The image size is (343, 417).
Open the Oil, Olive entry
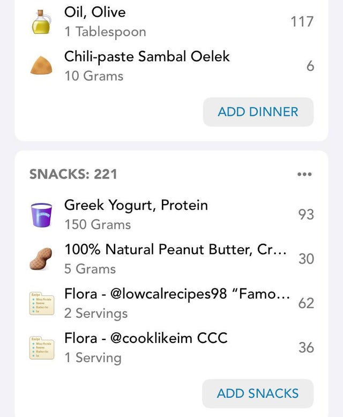tap(171, 22)
